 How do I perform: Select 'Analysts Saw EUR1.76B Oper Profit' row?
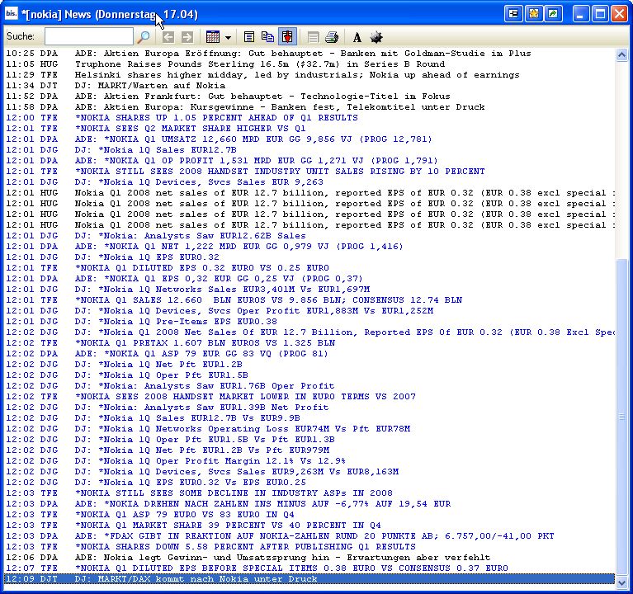tap(310, 386)
